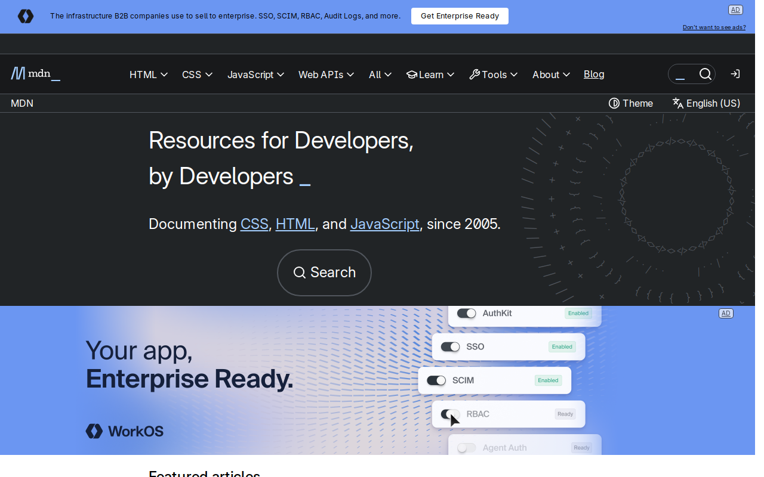Click the MDN logo in header
The image size is (764, 477).
click(35, 74)
